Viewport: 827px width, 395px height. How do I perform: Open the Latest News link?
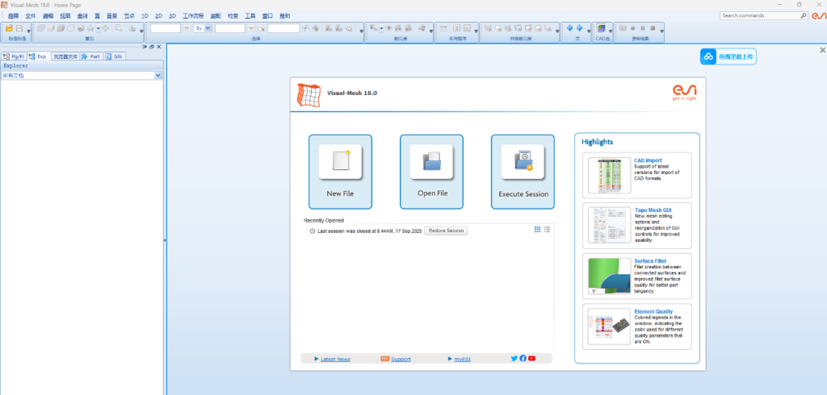point(335,359)
